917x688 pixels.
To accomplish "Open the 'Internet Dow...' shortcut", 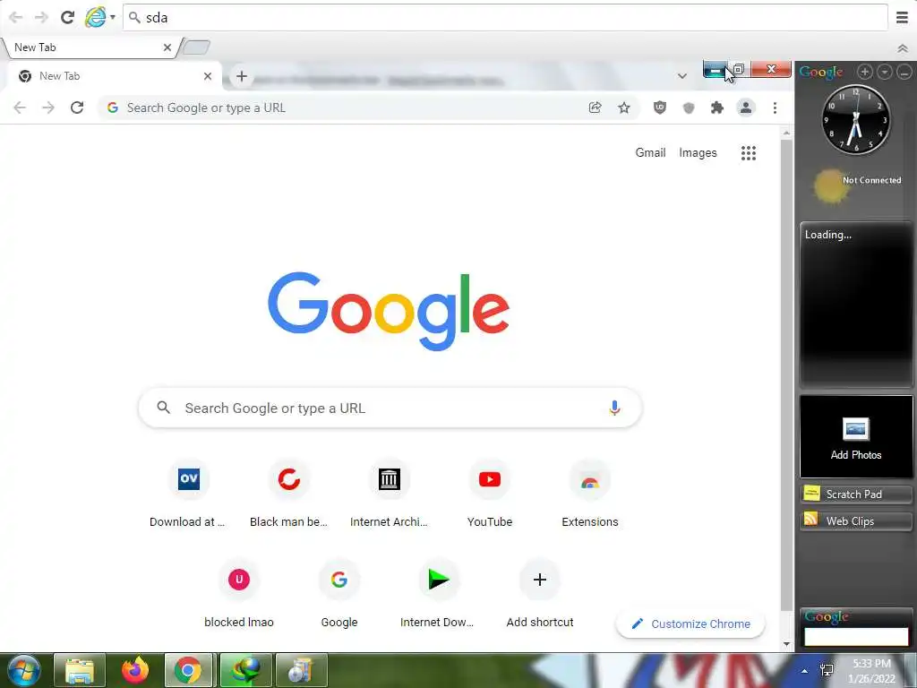I will point(439,595).
